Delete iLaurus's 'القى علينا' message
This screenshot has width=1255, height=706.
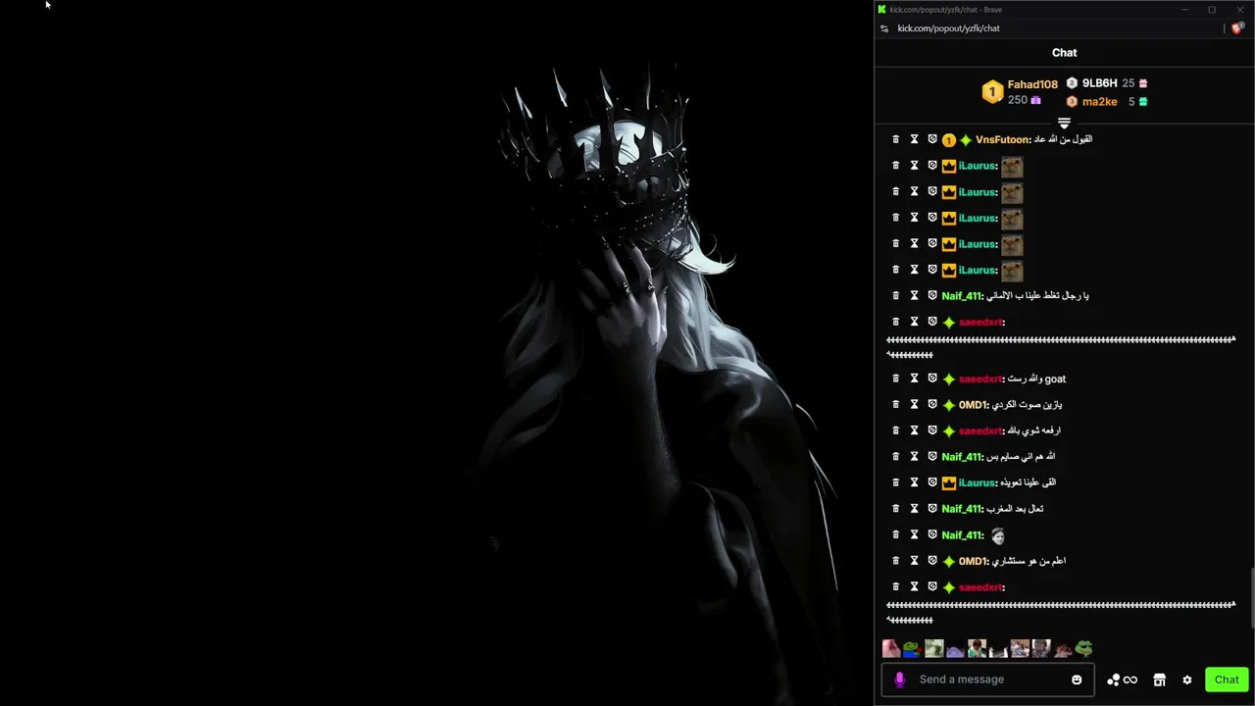point(895,482)
